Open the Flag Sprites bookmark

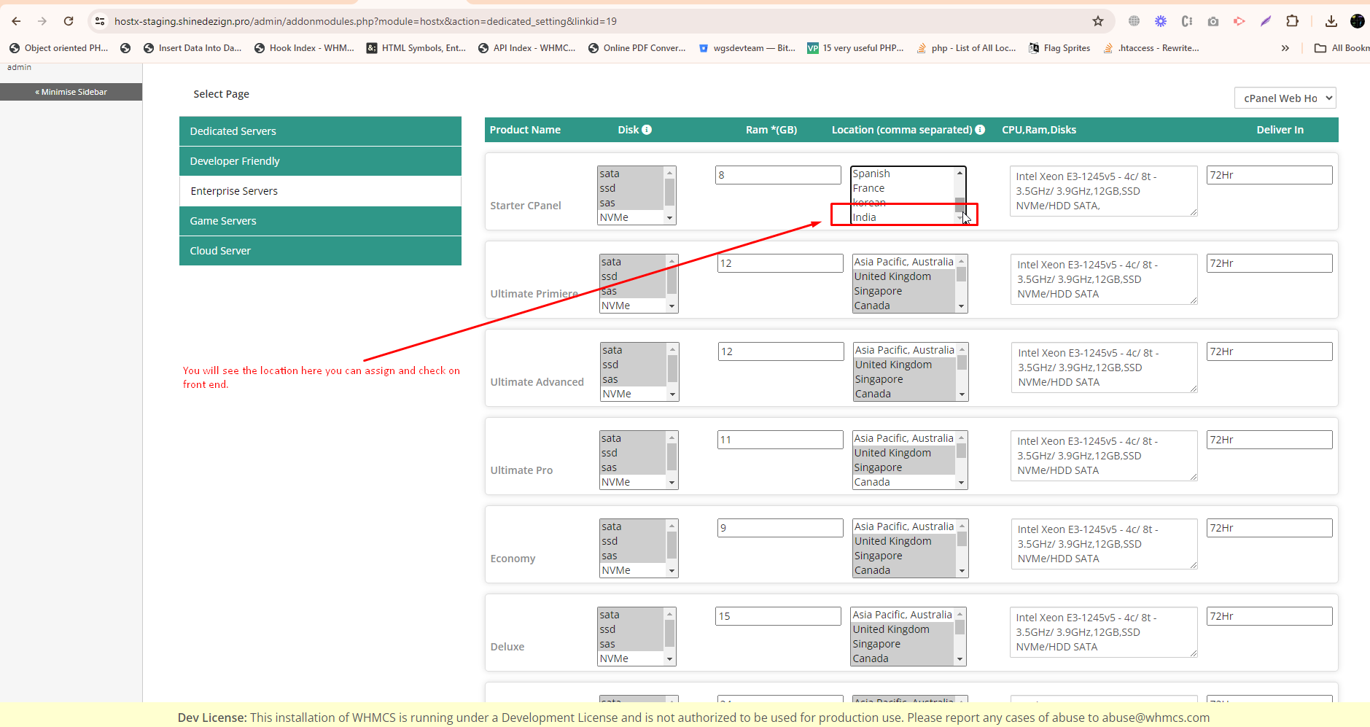(x=1059, y=48)
